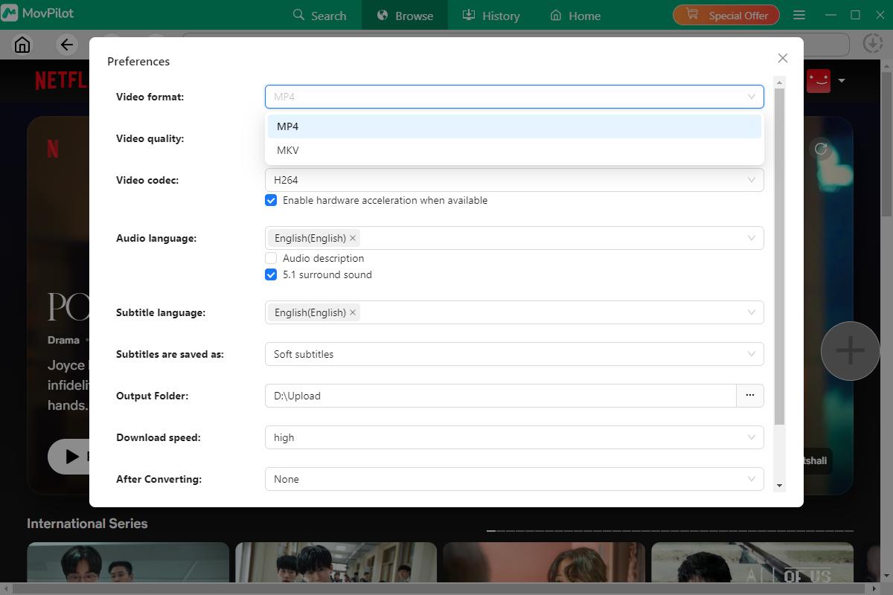Open the Subtitles are saved as dropdown
This screenshot has height=595, width=893.
point(514,354)
